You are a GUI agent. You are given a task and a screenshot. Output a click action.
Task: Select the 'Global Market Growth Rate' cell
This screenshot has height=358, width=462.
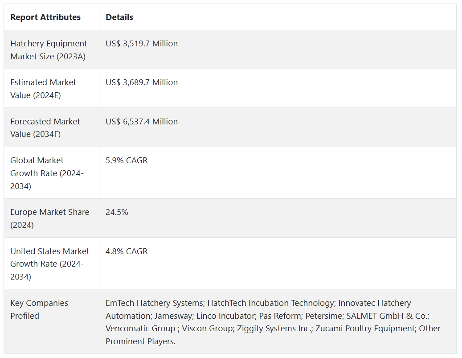[x=47, y=173]
